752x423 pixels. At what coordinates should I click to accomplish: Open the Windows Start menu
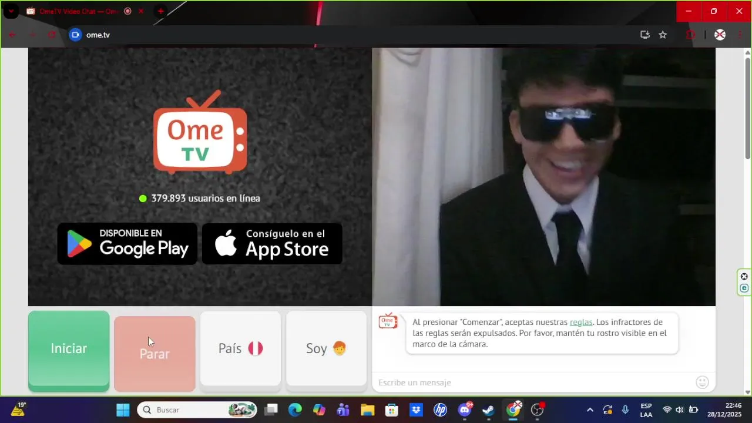[123, 410]
